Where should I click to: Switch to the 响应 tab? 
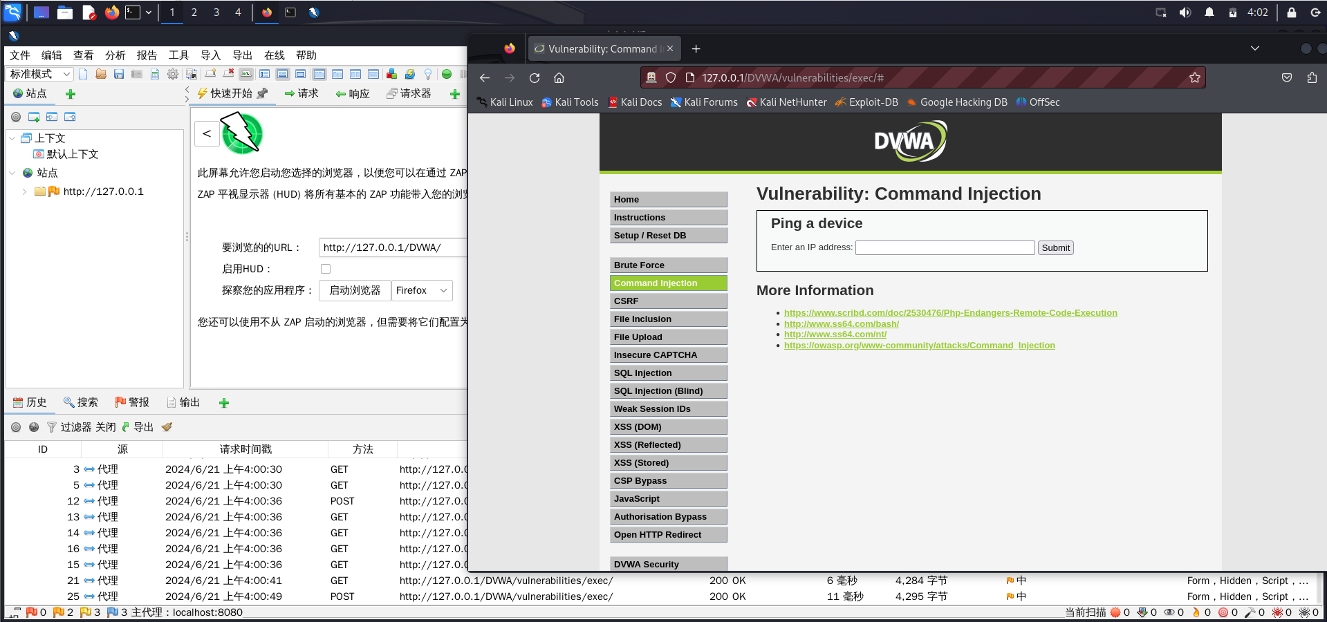click(353, 93)
